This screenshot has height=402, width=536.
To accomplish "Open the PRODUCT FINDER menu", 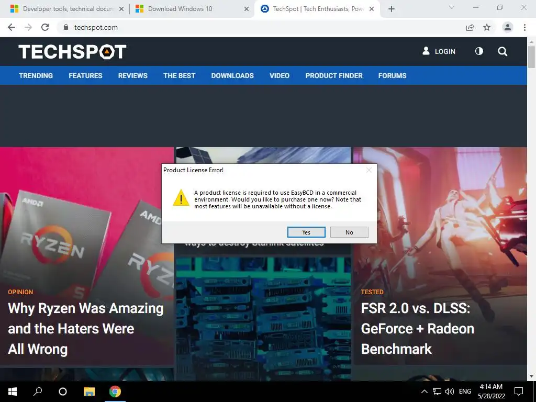I will tap(334, 75).
